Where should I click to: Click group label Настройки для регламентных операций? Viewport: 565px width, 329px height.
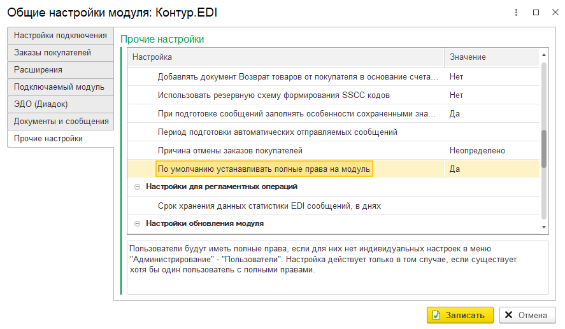point(222,187)
